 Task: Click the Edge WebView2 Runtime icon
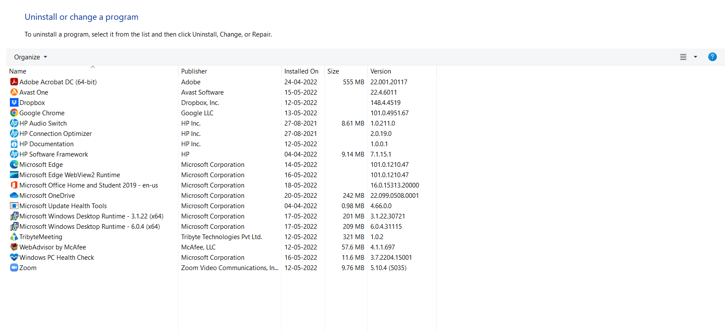(x=14, y=175)
